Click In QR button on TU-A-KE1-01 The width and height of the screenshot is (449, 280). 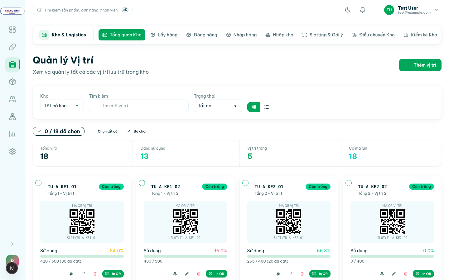113,274
